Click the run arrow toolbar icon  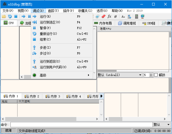(x=24, y=16)
